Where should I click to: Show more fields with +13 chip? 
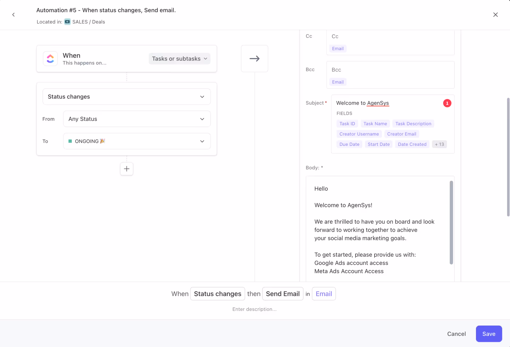(439, 144)
